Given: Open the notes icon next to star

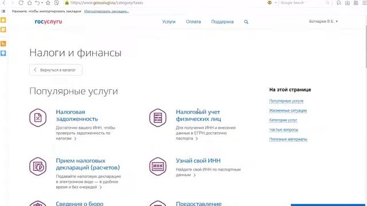Looking at the screenshot, I should [56, 3].
